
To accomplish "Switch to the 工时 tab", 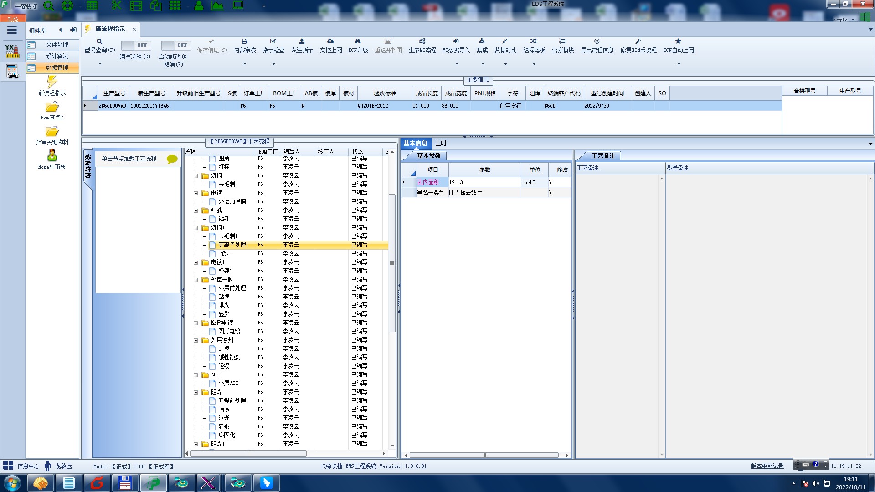I will 441,143.
